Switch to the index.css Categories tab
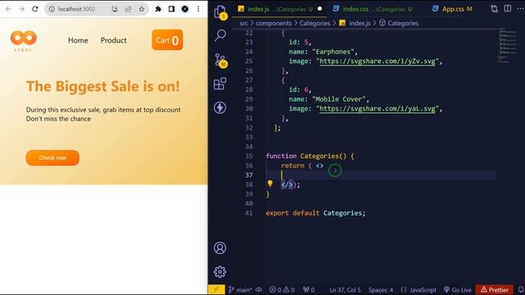Image resolution: width=525 pixels, height=295 pixels. 372,9
